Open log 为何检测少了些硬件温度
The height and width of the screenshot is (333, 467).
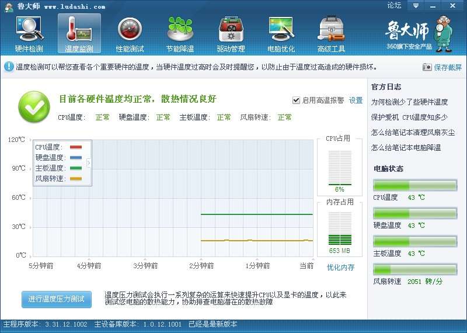410,102
